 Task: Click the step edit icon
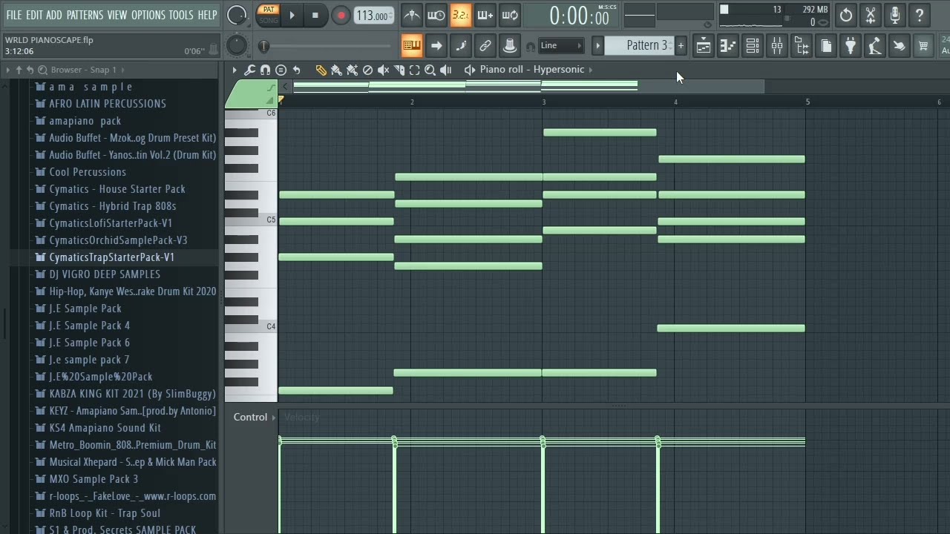coord(461,46)
